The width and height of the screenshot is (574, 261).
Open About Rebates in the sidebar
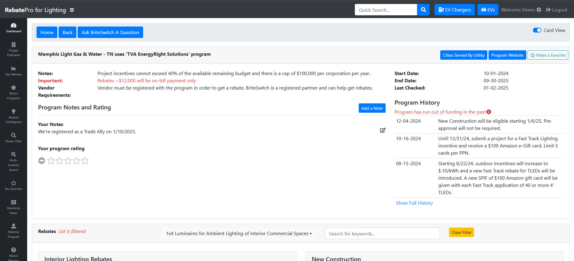point(14,254)
